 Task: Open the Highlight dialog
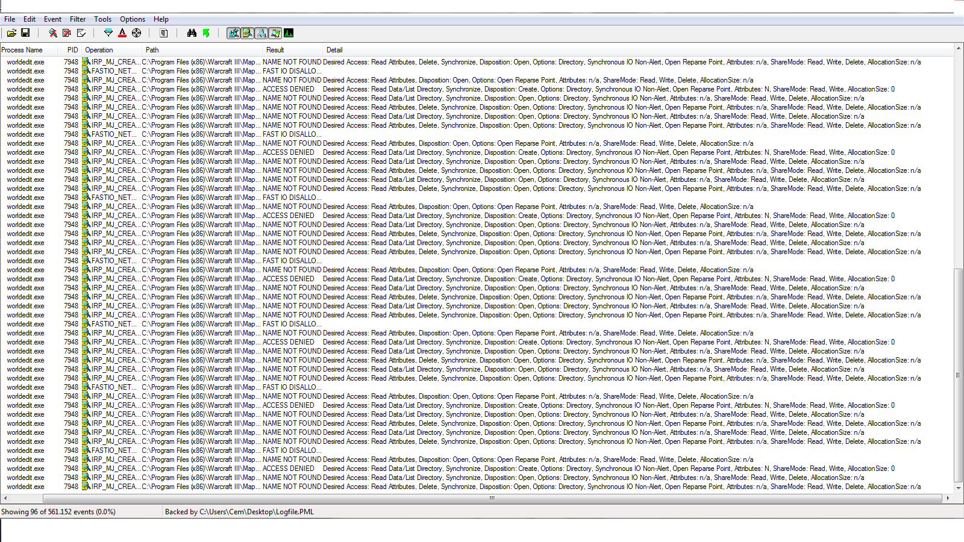122,33
